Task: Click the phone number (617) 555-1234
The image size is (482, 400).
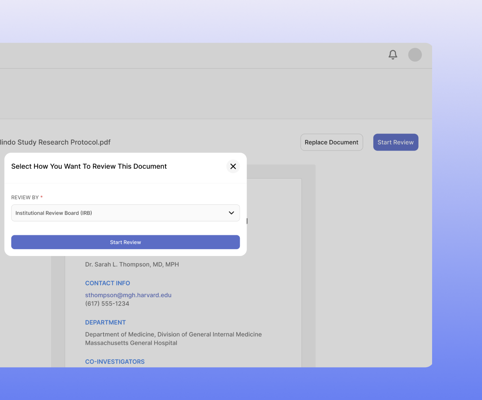Action: (x=107, y=303)
